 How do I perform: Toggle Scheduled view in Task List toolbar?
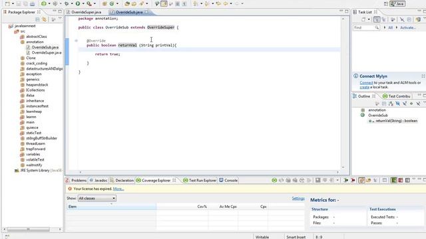click(x=383, y=19)
